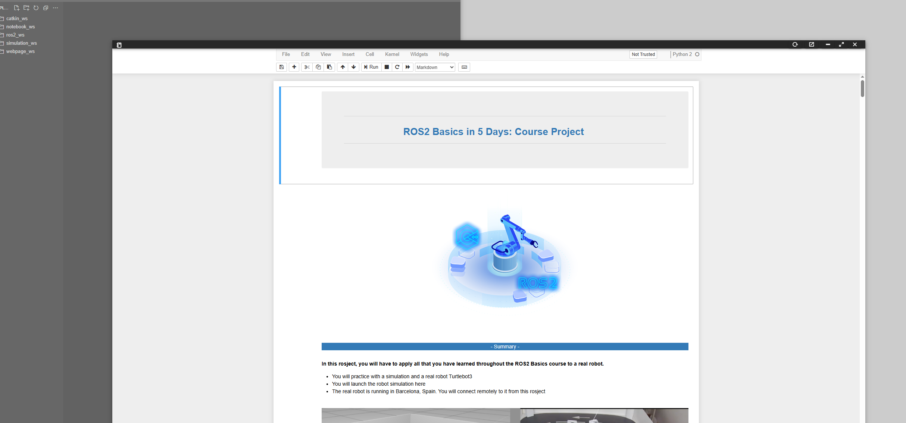Expand the catkin_ws folder

pos(17,19)
